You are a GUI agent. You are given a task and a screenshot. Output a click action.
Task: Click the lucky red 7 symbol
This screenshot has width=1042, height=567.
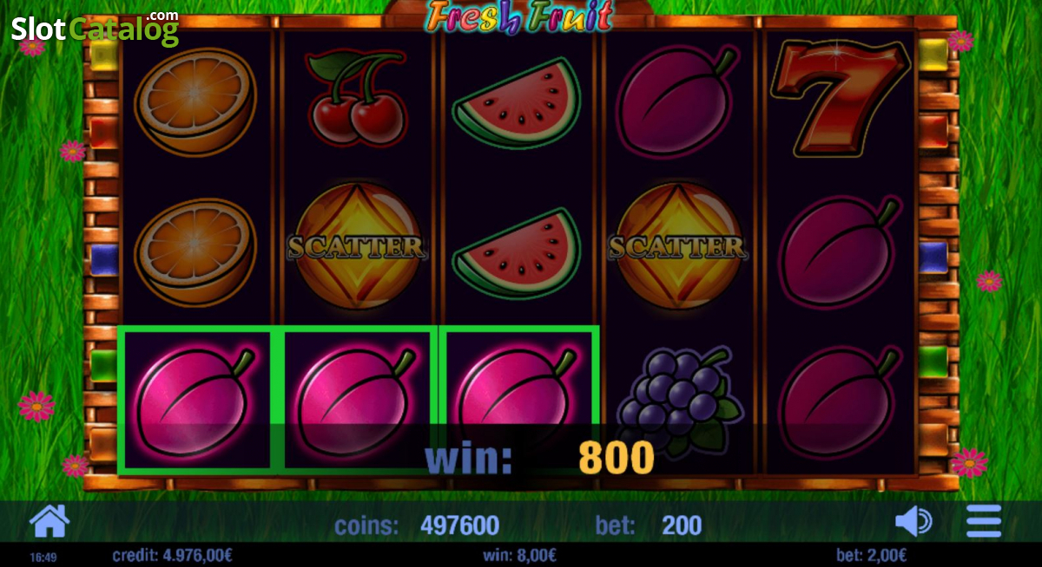[x=840, y=98]
